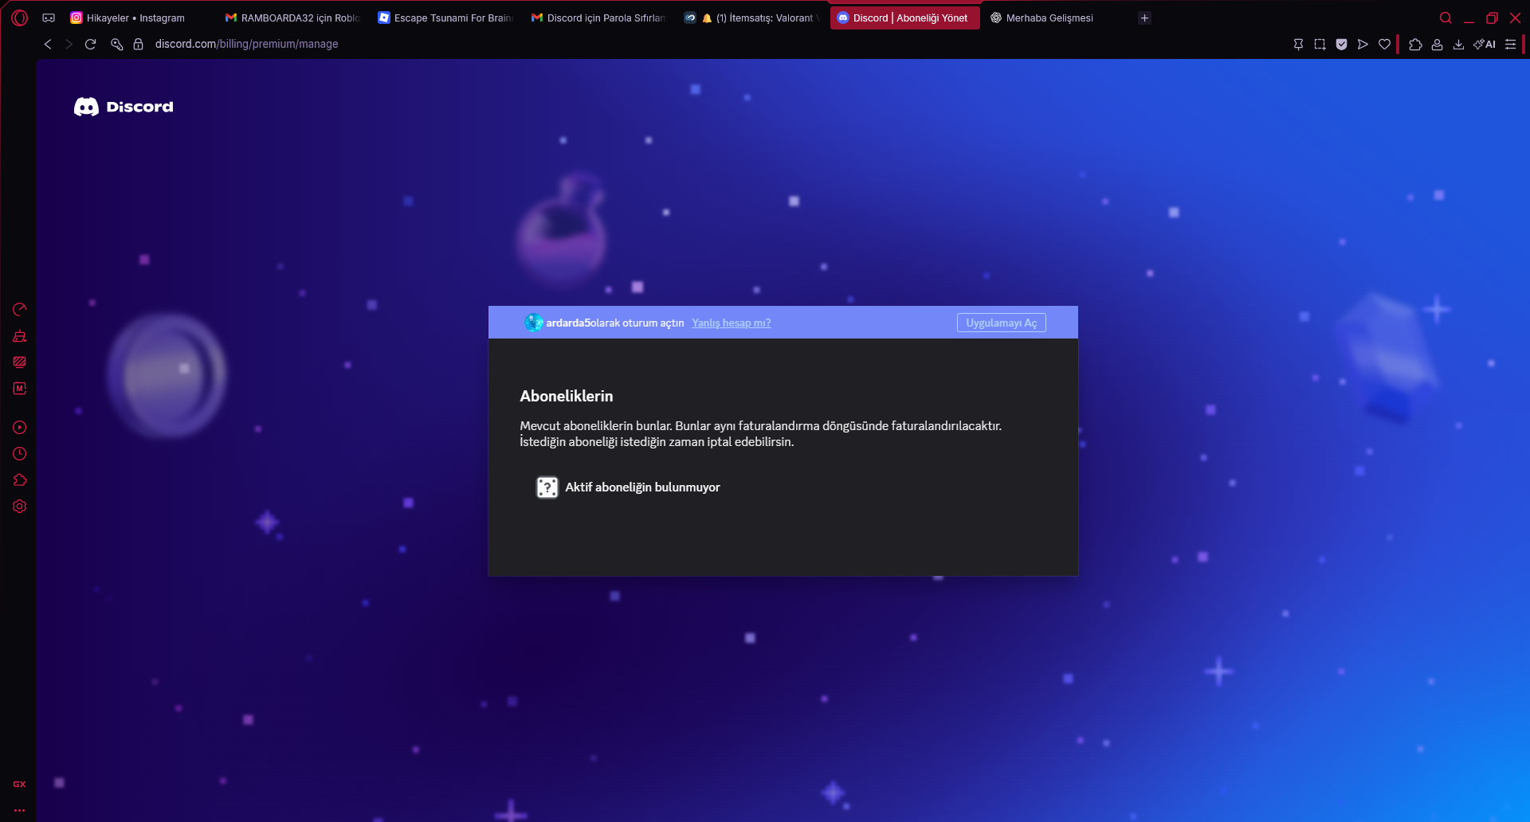Restore down the browser window

tap(1492, 18)
